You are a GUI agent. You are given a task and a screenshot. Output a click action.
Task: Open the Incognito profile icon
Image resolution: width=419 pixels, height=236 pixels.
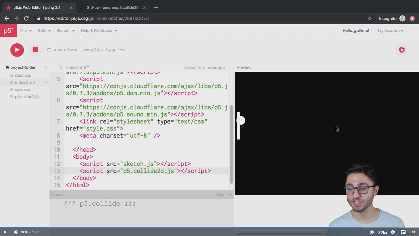(x=403, y=18)
